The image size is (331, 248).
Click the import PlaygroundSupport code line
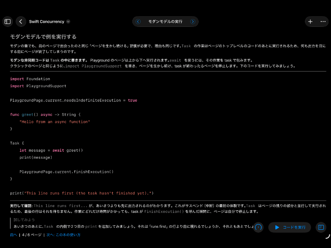(x=38, y=86)
